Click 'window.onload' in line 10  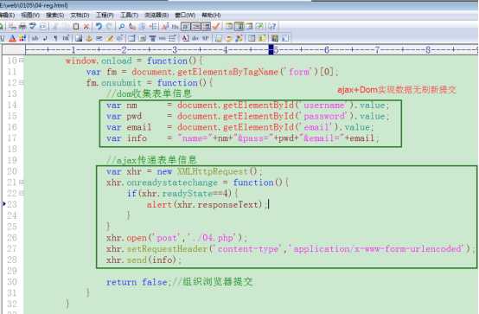(x=99, y=61)
